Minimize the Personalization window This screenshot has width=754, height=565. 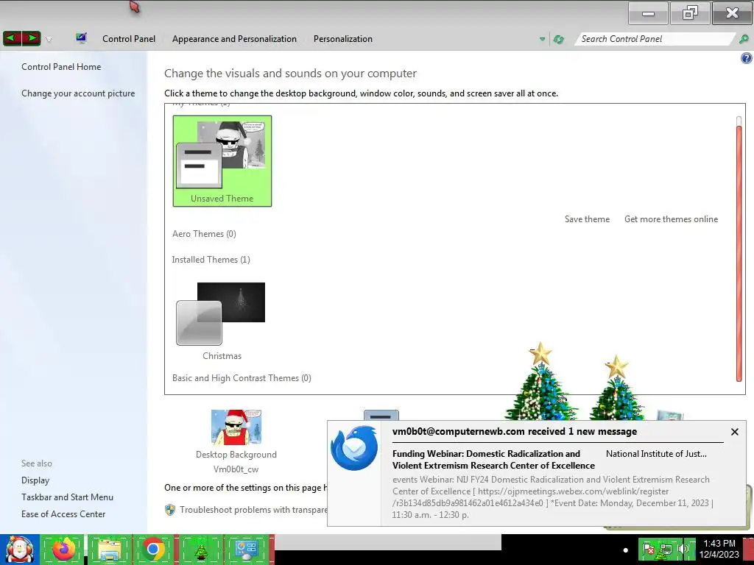click(648, 13)
